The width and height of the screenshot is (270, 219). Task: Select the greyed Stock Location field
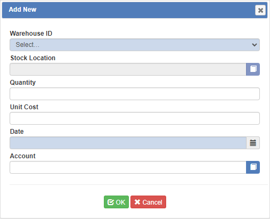tap(128, 69)
